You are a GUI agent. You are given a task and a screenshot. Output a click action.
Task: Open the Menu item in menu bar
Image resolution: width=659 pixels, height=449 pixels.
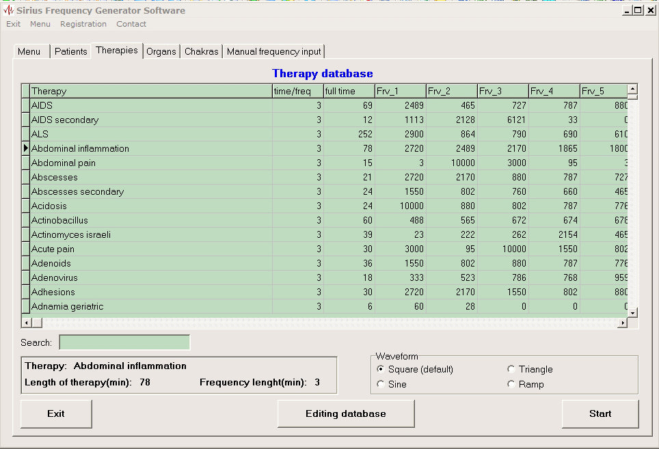pyautogui.click(x=40, y=24)
